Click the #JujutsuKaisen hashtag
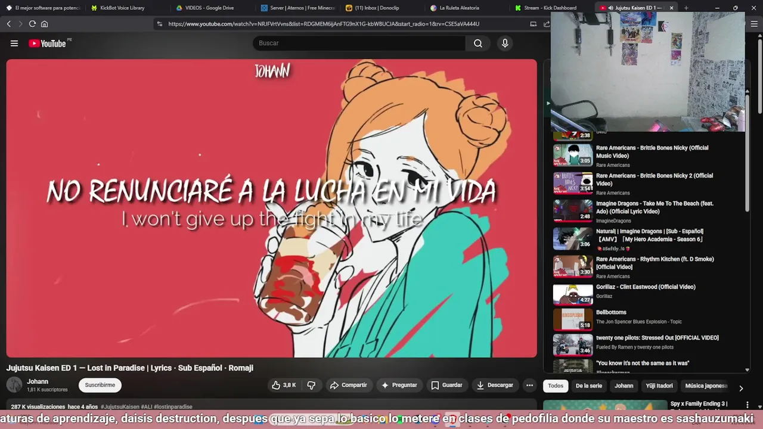The width and height of the screenshot is (763, 429). pyautogui.click(x=120, y=407)
